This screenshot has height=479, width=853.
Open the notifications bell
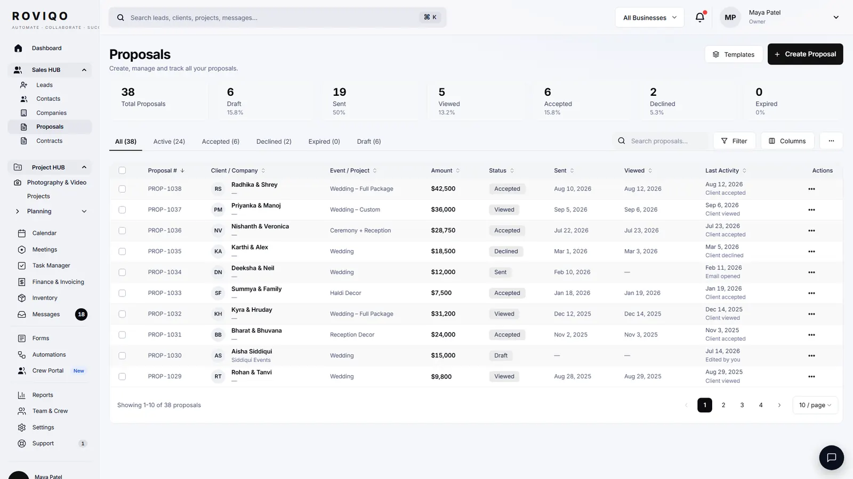pyautogui.click(x=700, y=17)
